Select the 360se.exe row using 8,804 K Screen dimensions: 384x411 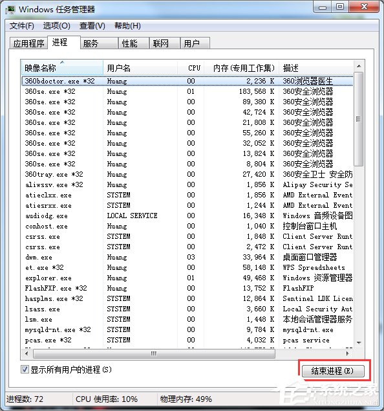pos(187,164)
